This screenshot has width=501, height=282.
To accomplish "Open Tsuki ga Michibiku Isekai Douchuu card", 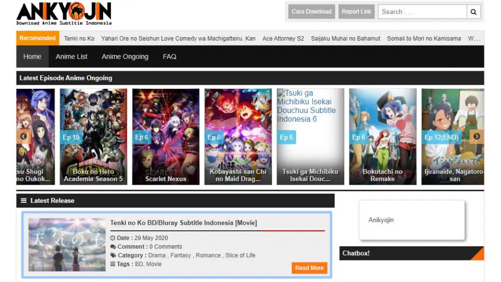I will [x=310, y=136].
